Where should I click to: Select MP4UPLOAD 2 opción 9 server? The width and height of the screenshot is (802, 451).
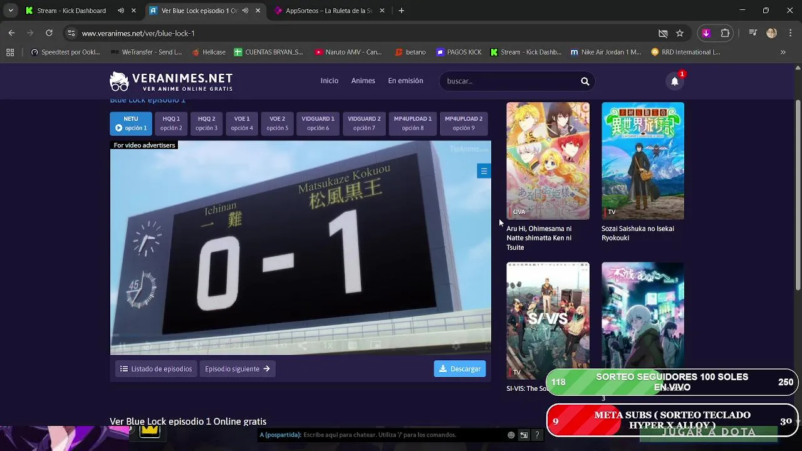(464, 123)
